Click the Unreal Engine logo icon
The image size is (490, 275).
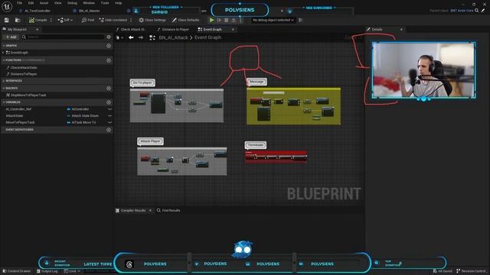(7, 7)
